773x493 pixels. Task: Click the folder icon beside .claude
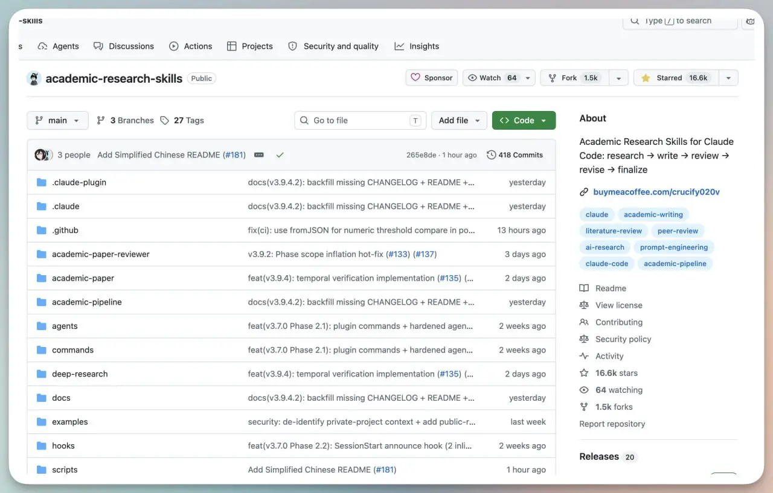click(42, 206)
